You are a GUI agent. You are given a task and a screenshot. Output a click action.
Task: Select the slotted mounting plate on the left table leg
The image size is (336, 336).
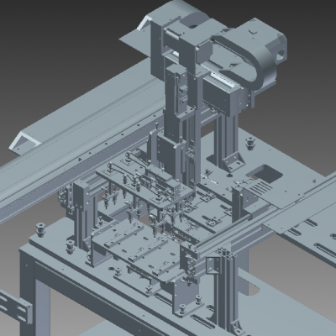[x=14, y=307]
